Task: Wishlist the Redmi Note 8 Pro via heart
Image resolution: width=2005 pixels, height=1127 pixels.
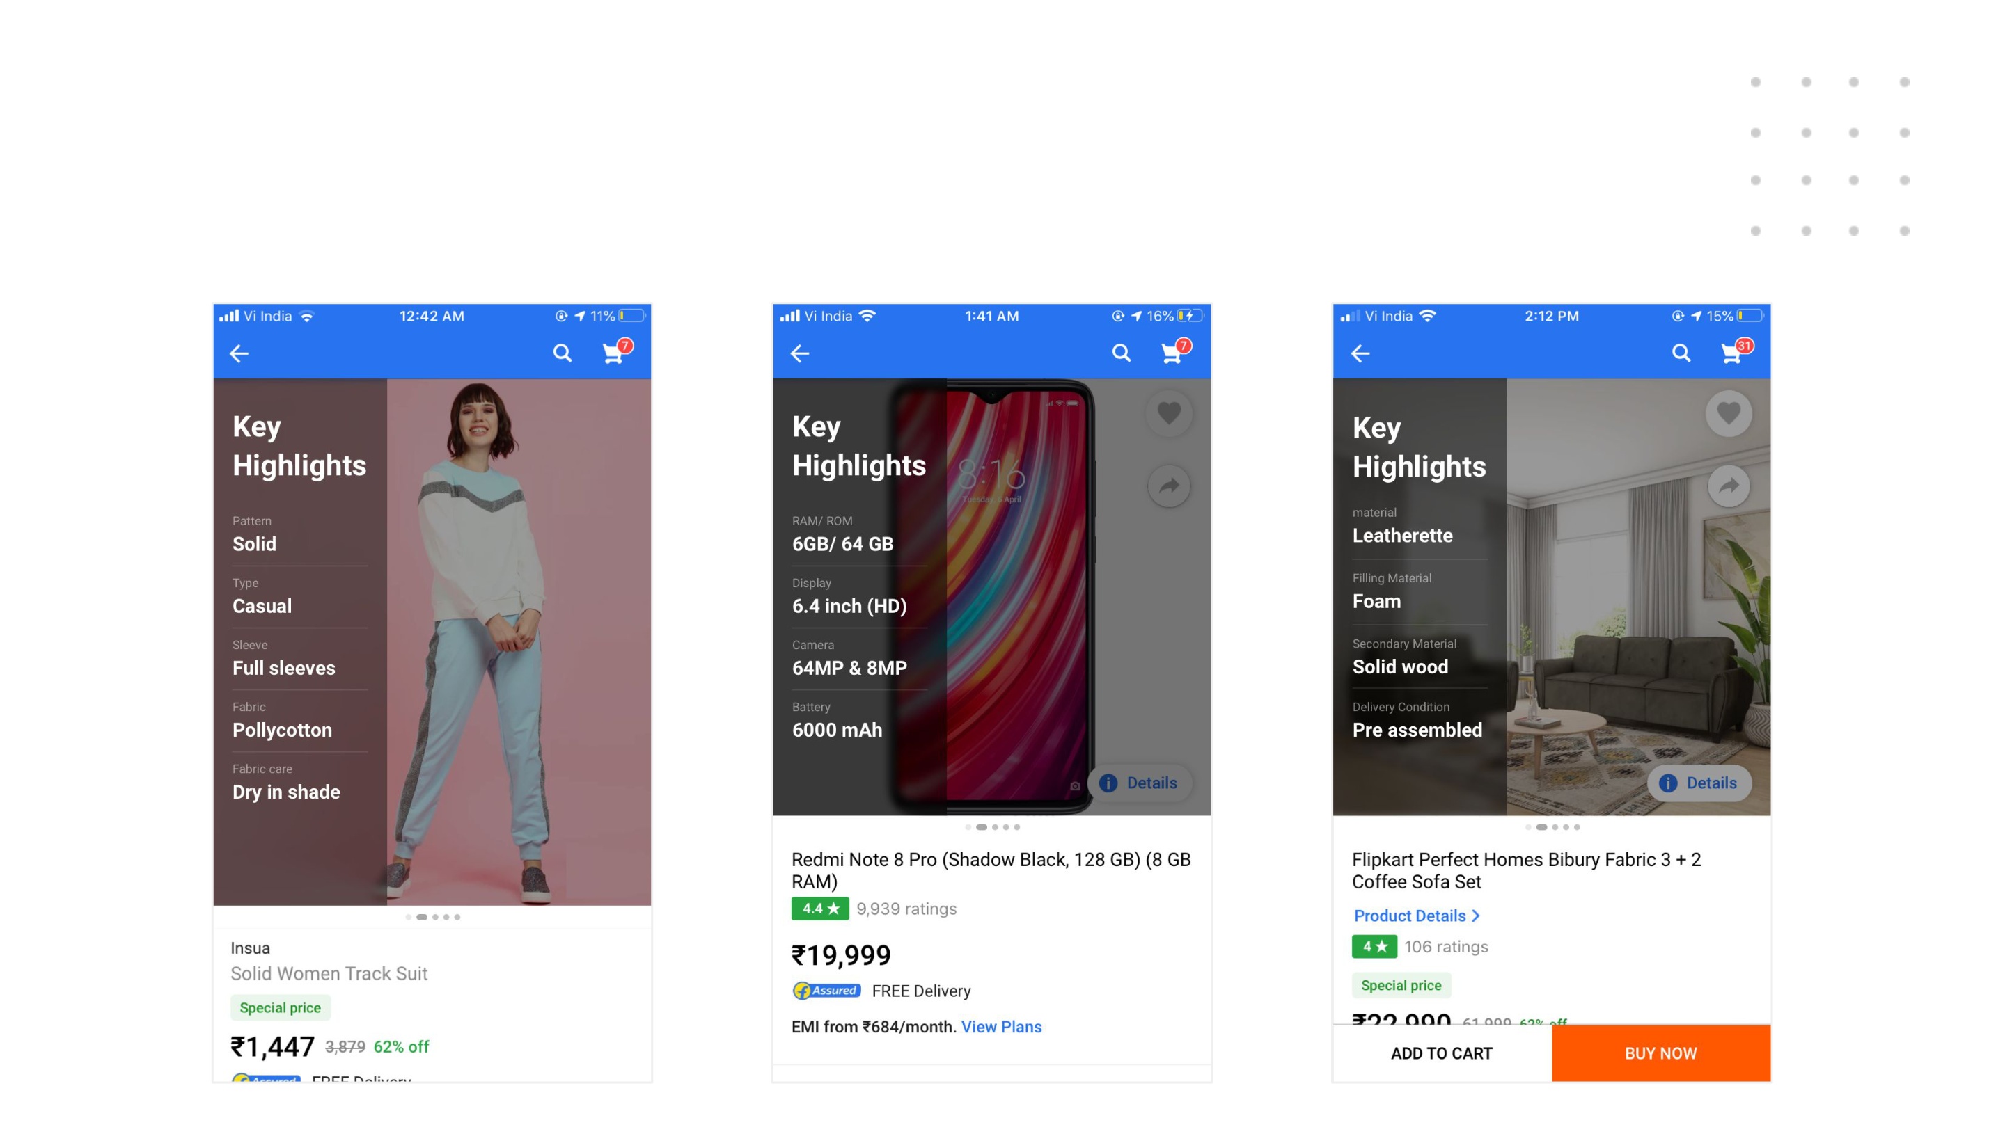Action: 1168,413
